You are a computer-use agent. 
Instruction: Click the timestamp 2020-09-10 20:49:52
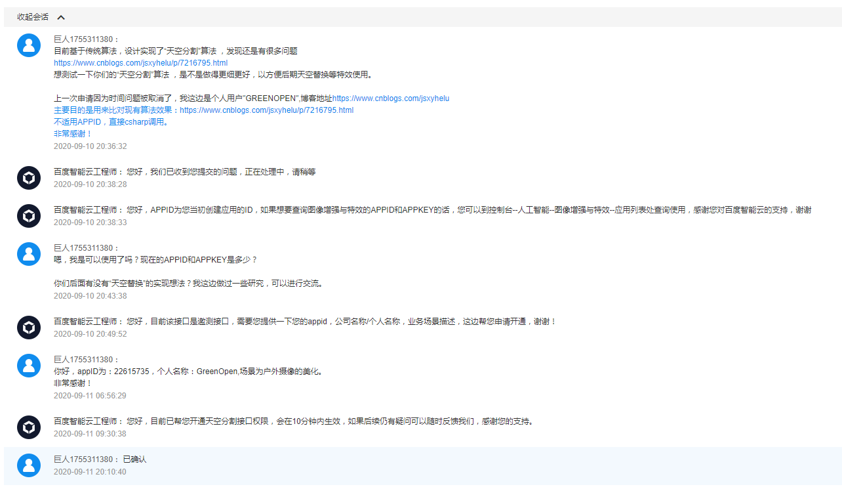tap(90, 334)
